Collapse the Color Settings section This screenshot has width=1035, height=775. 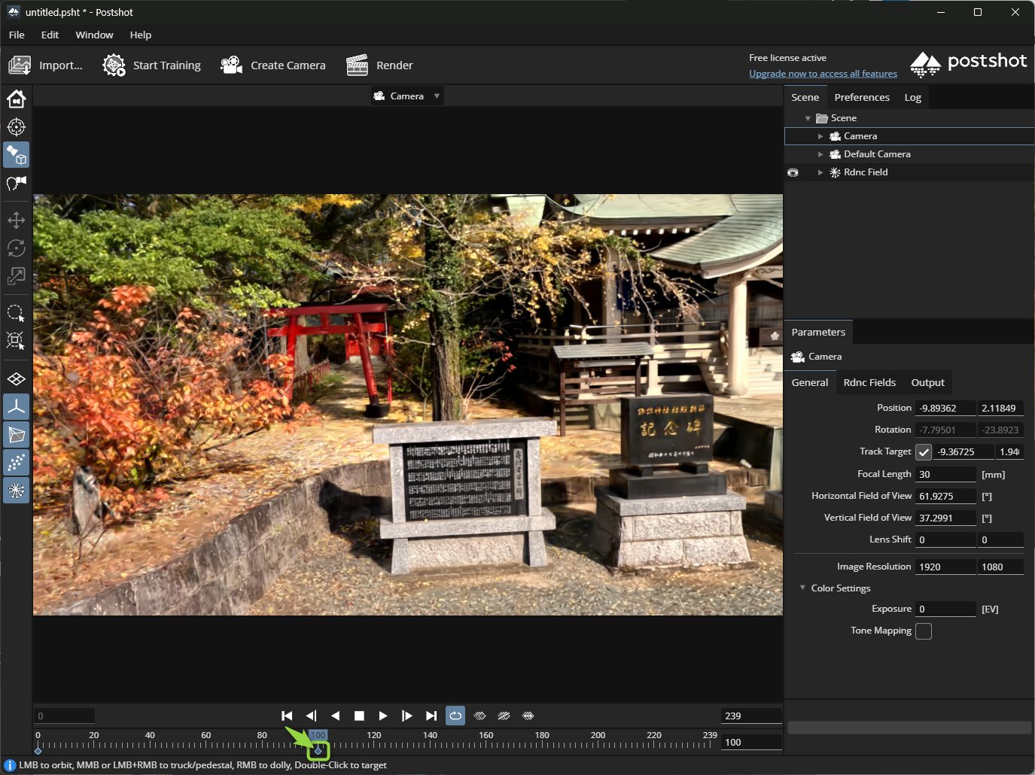pos(802,588)
